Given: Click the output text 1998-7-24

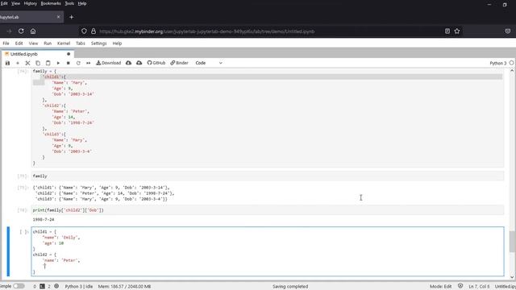Looking at the screenshot, I should [44, 219].
